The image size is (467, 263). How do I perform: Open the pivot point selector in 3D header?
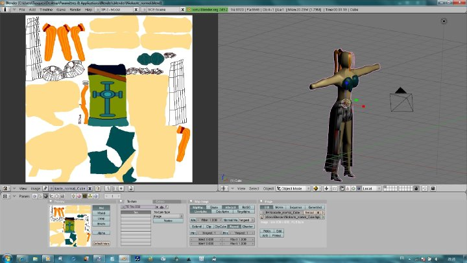click(326, 188)
